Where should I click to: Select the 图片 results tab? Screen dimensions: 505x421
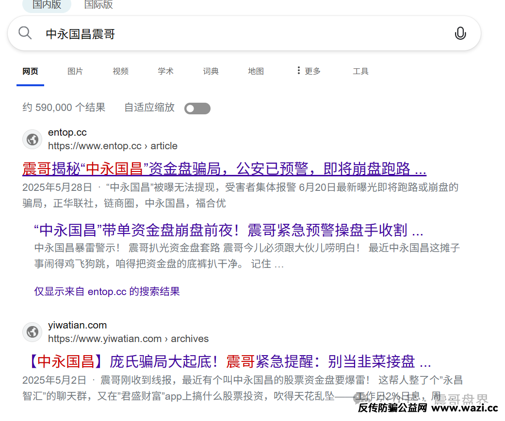75,71
